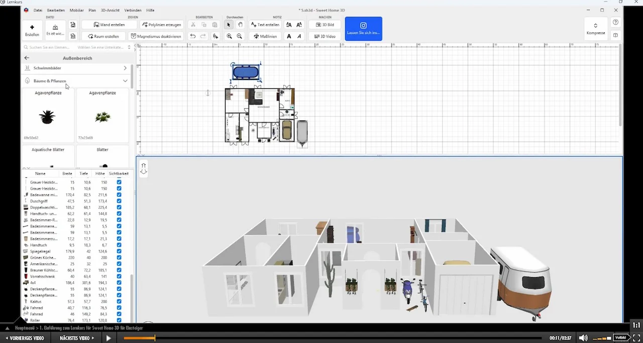Click the video progress bar

pyautogui.click(x=333, y=338)
